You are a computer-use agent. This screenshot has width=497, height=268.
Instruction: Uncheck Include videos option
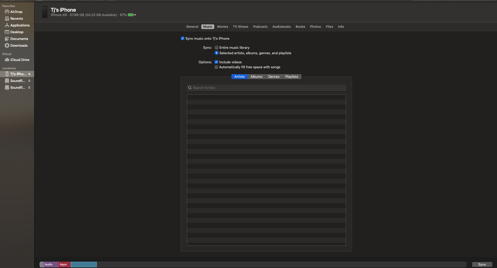click(216, 62)
